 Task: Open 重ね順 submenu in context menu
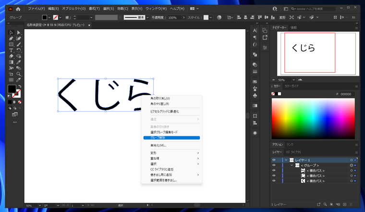[x=171, y=158]
